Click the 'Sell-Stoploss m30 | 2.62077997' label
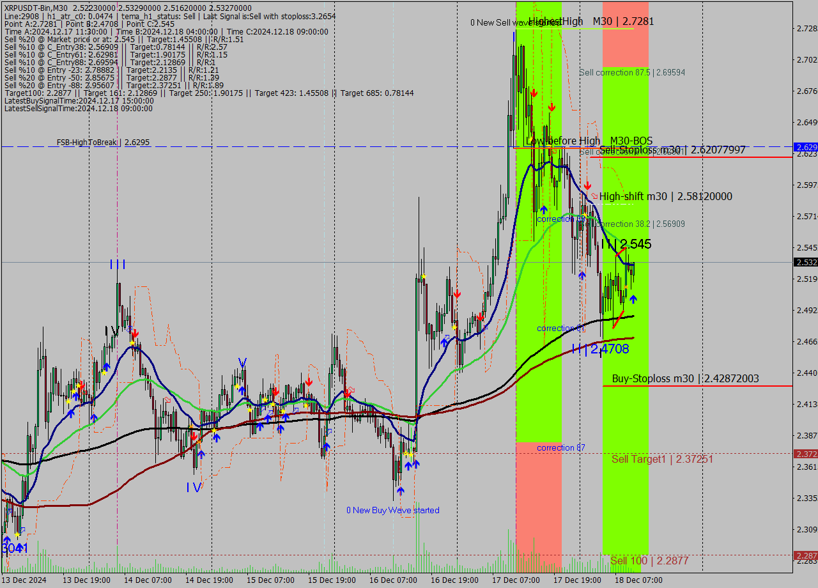 pos(672,150)
